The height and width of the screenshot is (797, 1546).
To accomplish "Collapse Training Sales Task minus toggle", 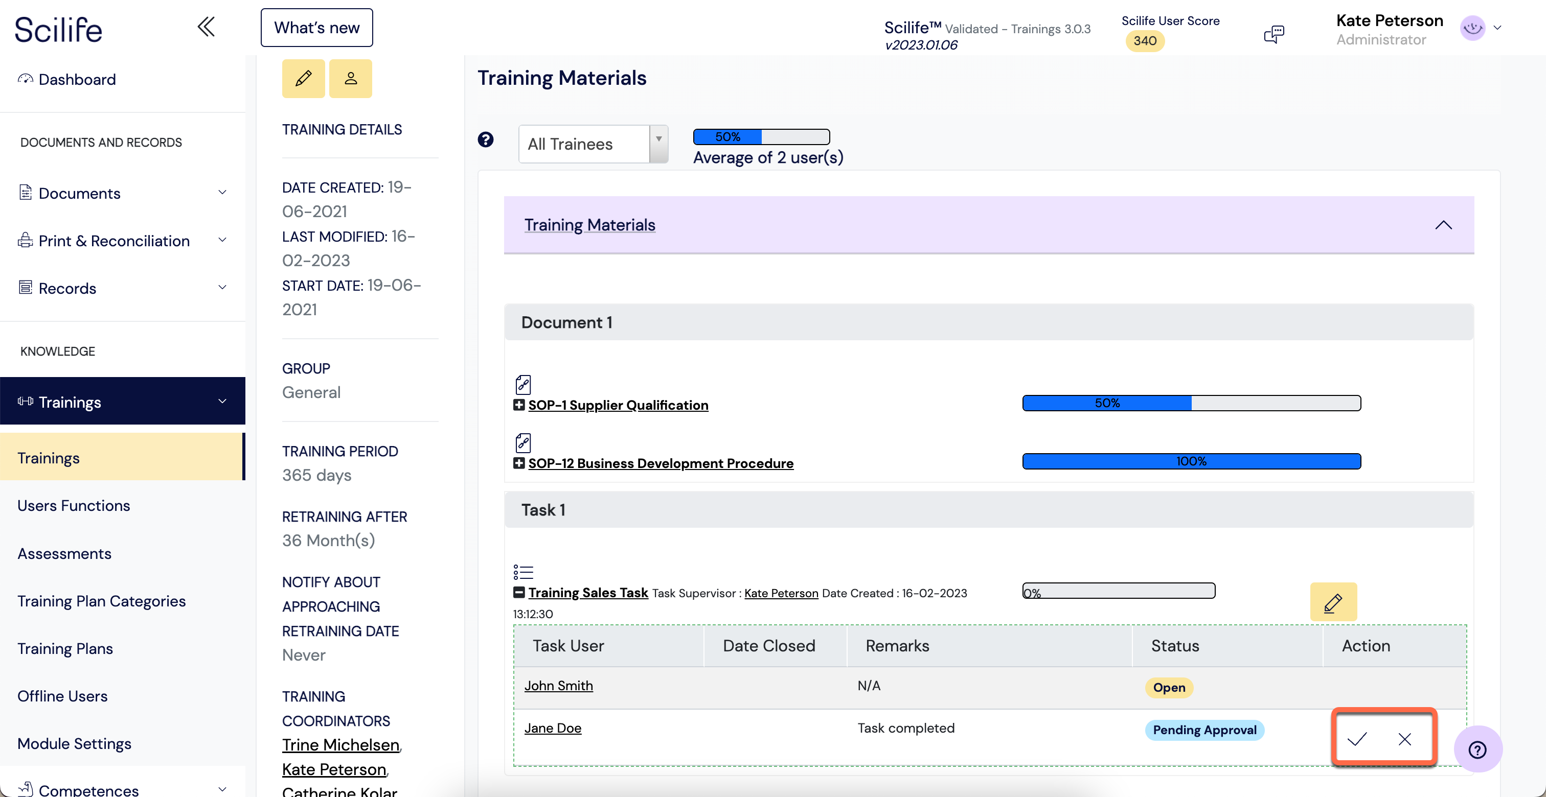I will [x=519, y=593].
